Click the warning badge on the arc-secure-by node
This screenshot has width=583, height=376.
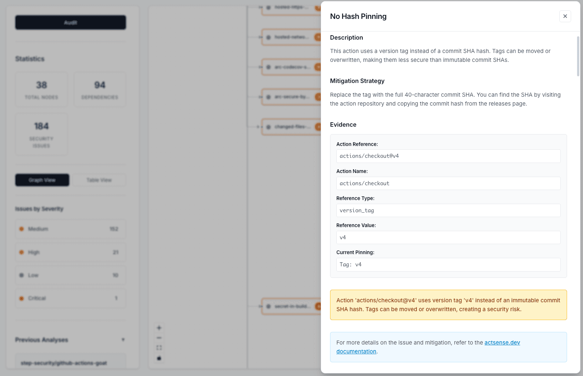point(318,97)
